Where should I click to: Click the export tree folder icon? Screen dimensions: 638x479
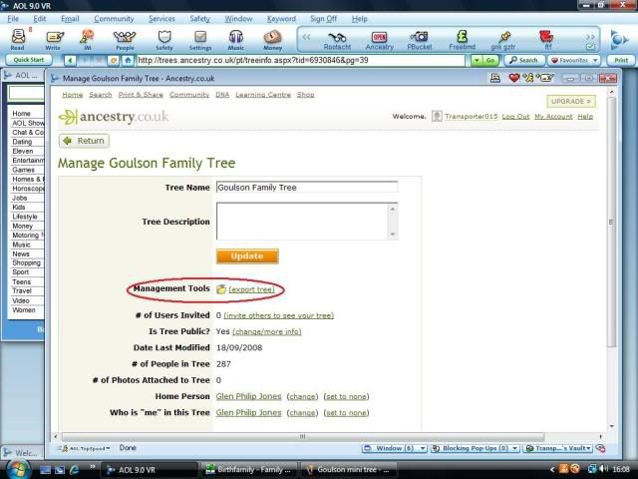click(221, 289)
